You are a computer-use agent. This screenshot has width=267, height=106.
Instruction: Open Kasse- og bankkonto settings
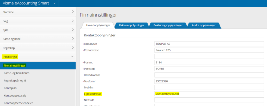click(17, 73)
